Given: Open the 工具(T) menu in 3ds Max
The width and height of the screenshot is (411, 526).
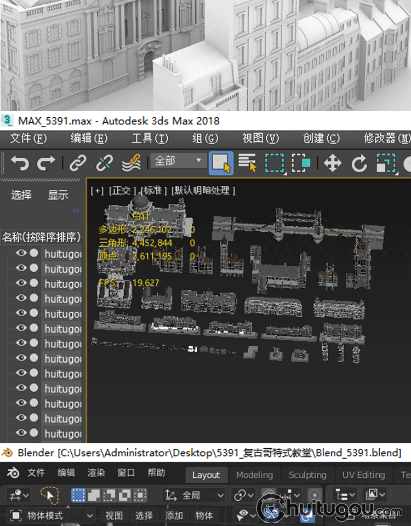Looking at the screenshot, I should pos(150,138).
